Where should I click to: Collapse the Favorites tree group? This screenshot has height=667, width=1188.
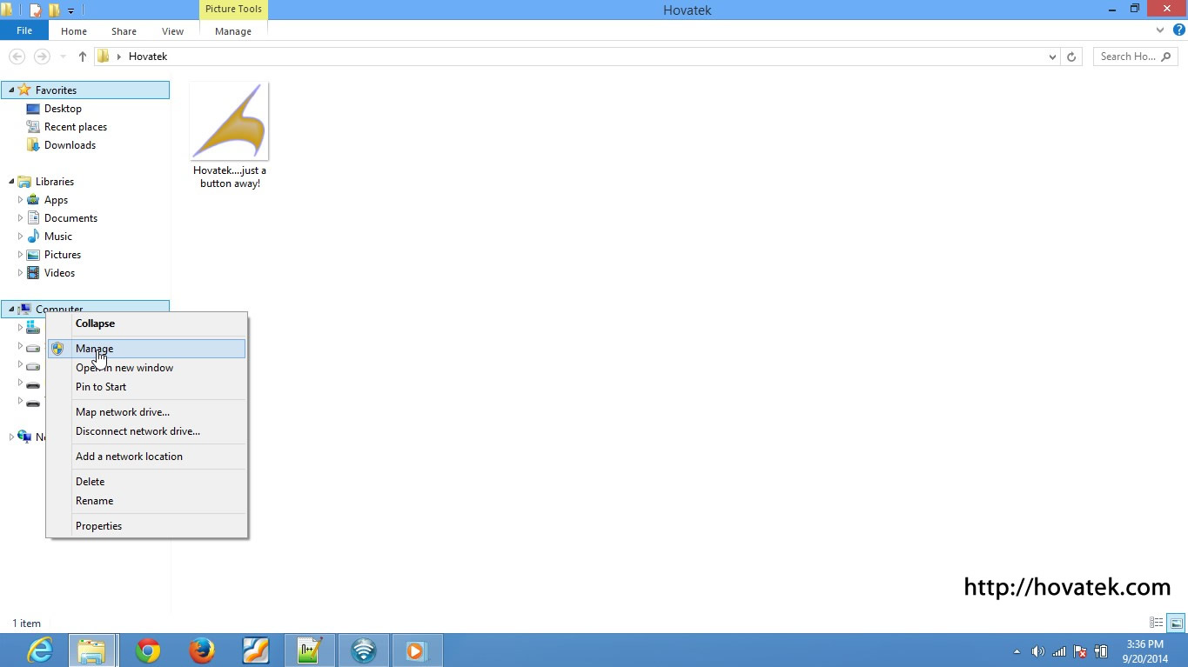11,90
